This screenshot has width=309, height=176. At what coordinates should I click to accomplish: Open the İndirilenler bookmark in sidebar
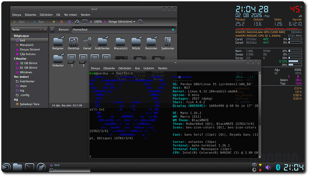(30, 82)
